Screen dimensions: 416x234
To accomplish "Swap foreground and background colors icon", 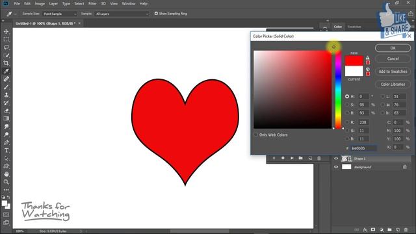I will (x=8, y=197).
